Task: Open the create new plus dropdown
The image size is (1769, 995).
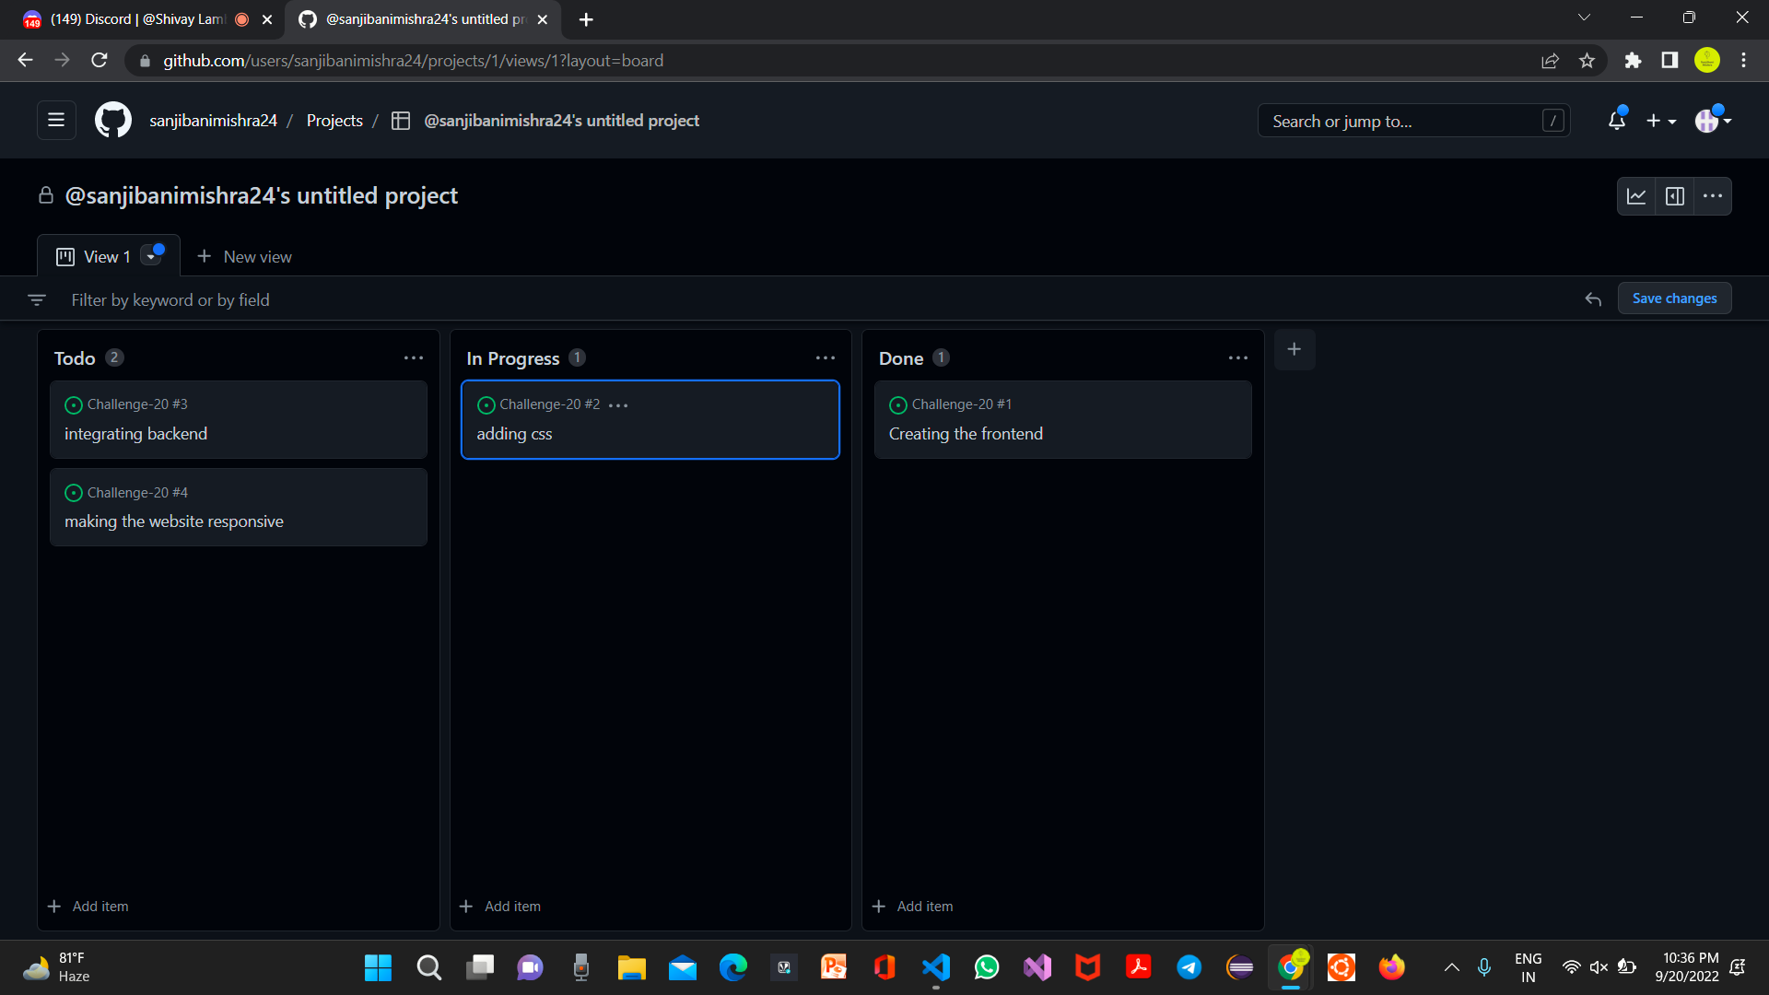Action: coord(1661,121)
